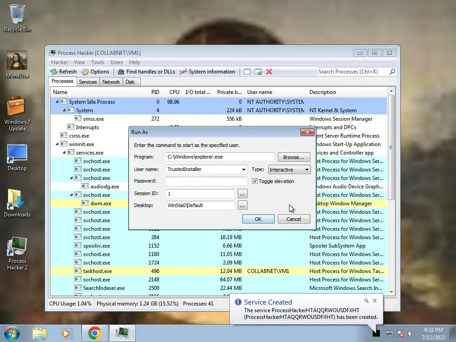This screenshot has width=456, height=342.
Task: Click Cancel in Run As dialog
Action: point(294,219)
